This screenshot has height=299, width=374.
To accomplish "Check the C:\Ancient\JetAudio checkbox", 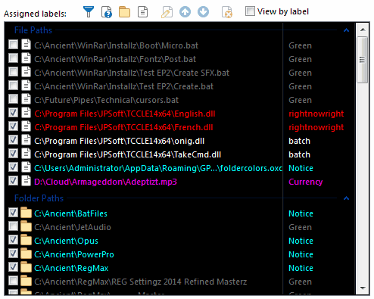I will point(13,226).
